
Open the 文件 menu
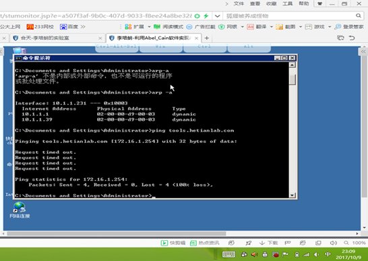point(239,3)
